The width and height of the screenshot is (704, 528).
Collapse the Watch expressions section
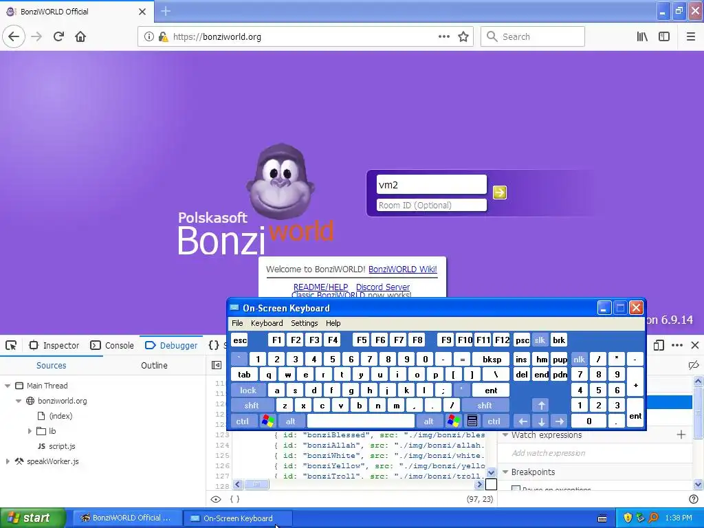[505, 434]
